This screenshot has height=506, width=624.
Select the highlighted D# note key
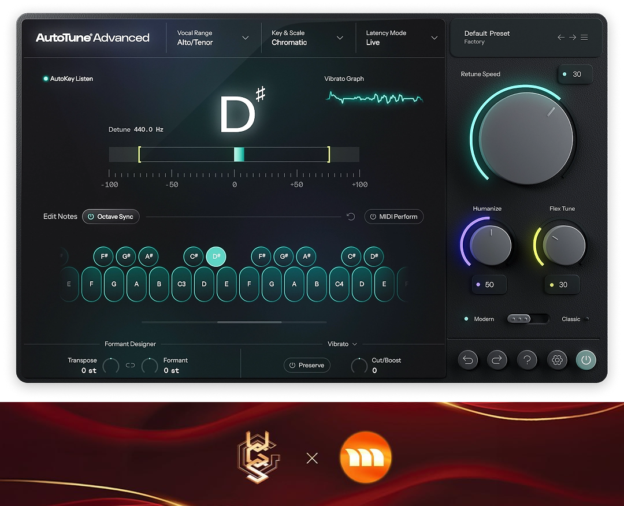[x=216, y=256]
